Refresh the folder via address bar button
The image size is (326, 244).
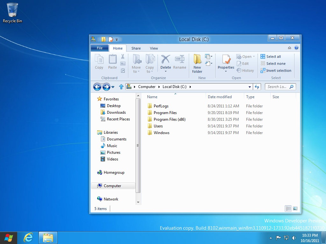257,87
